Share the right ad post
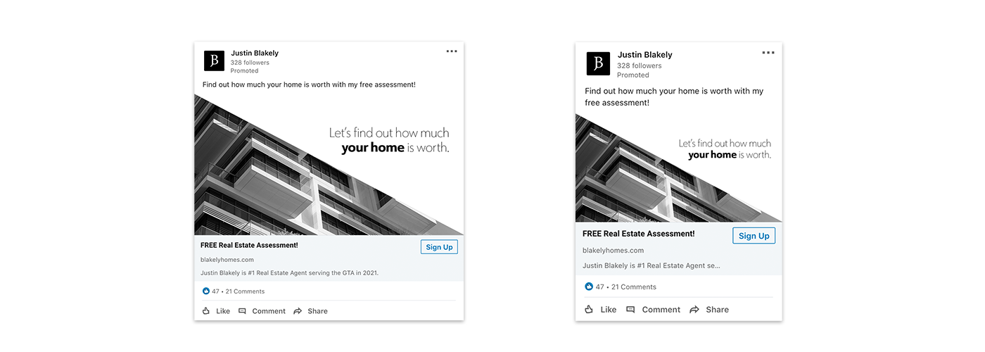 [709, 309]
